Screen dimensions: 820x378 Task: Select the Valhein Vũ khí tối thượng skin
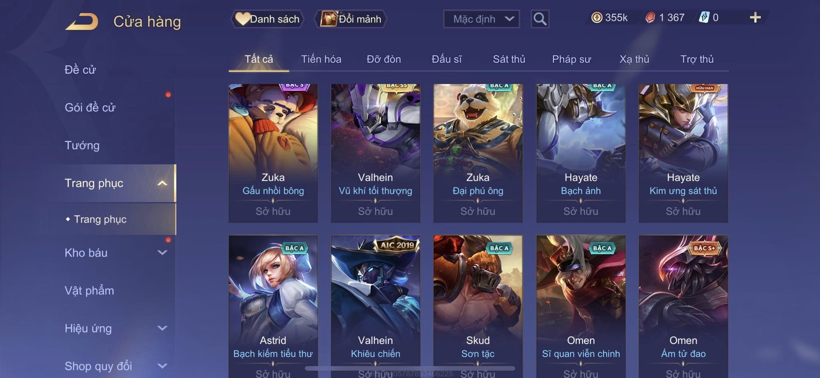click(x=376, y=153)
